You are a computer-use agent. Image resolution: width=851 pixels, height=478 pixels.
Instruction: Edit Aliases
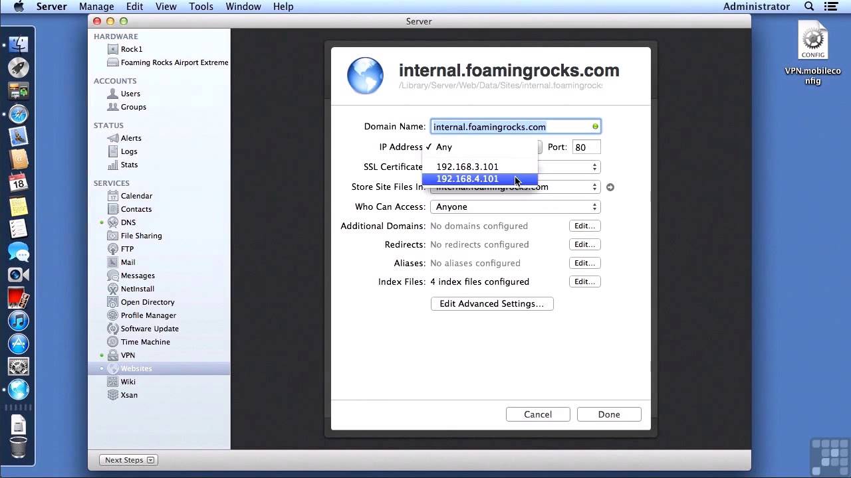pos(585,263)
